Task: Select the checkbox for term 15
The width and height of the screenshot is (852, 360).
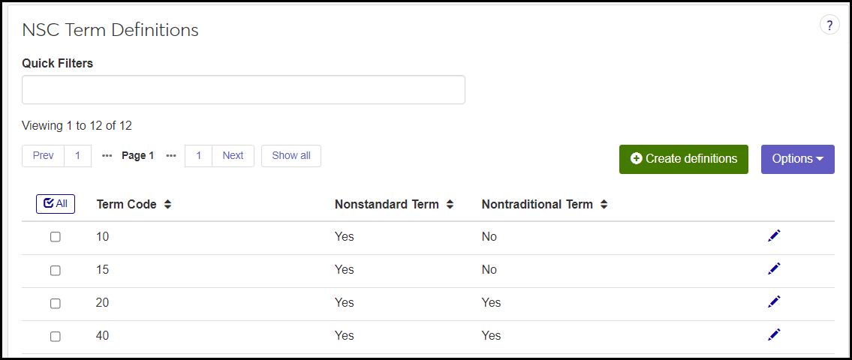Action: pos(56,270)
